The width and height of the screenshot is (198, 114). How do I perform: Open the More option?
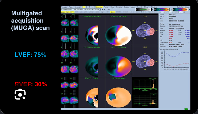(146, 7)
